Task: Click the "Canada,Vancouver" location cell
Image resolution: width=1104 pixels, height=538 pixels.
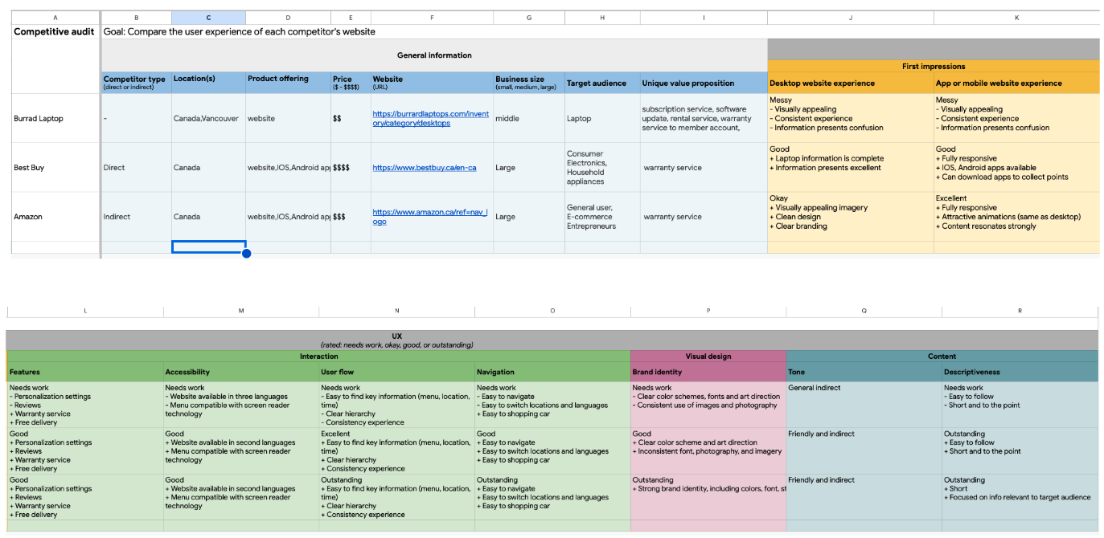Action: (x=208, y=118)
